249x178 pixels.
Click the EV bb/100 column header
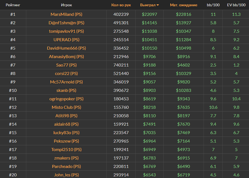coord(236,5)
